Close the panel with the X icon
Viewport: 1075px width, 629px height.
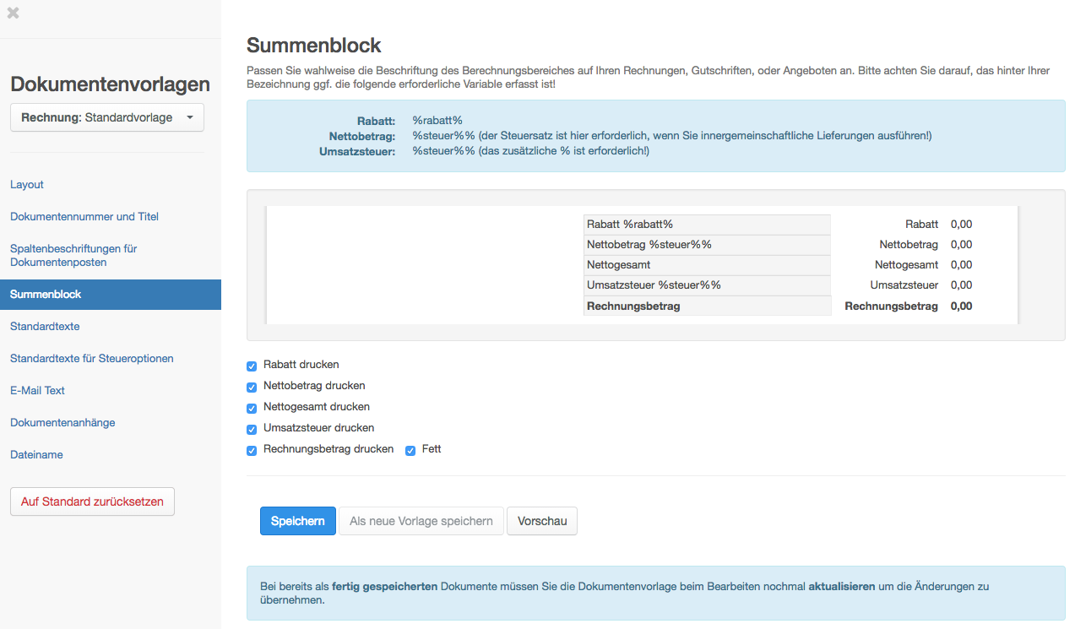click(13, 13)
